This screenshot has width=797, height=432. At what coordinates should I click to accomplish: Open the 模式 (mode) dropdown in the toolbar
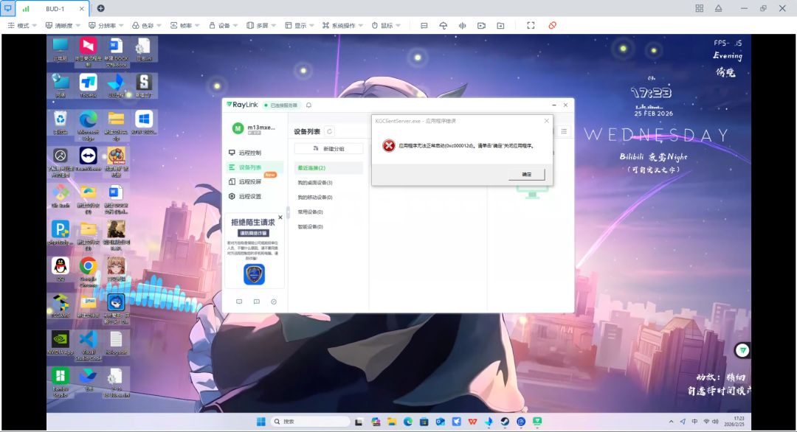22,25
